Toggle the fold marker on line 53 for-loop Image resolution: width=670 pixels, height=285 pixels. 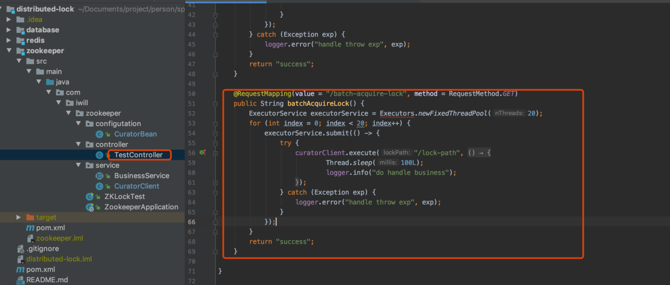215,123
